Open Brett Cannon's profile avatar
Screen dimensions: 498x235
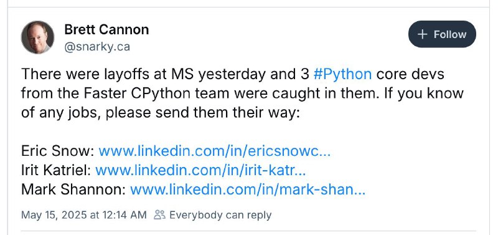37,37
